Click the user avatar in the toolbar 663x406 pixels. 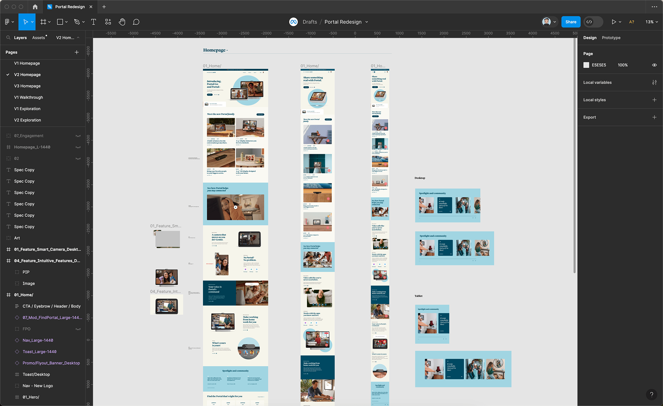tap(546, 22)
